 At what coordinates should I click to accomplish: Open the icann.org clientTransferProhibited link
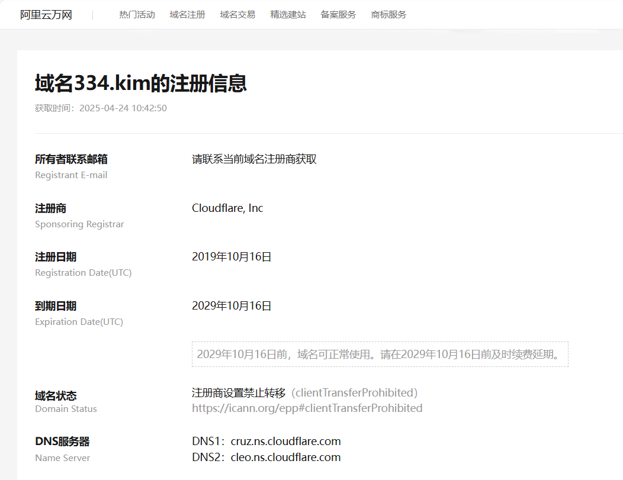coord(307,408)
